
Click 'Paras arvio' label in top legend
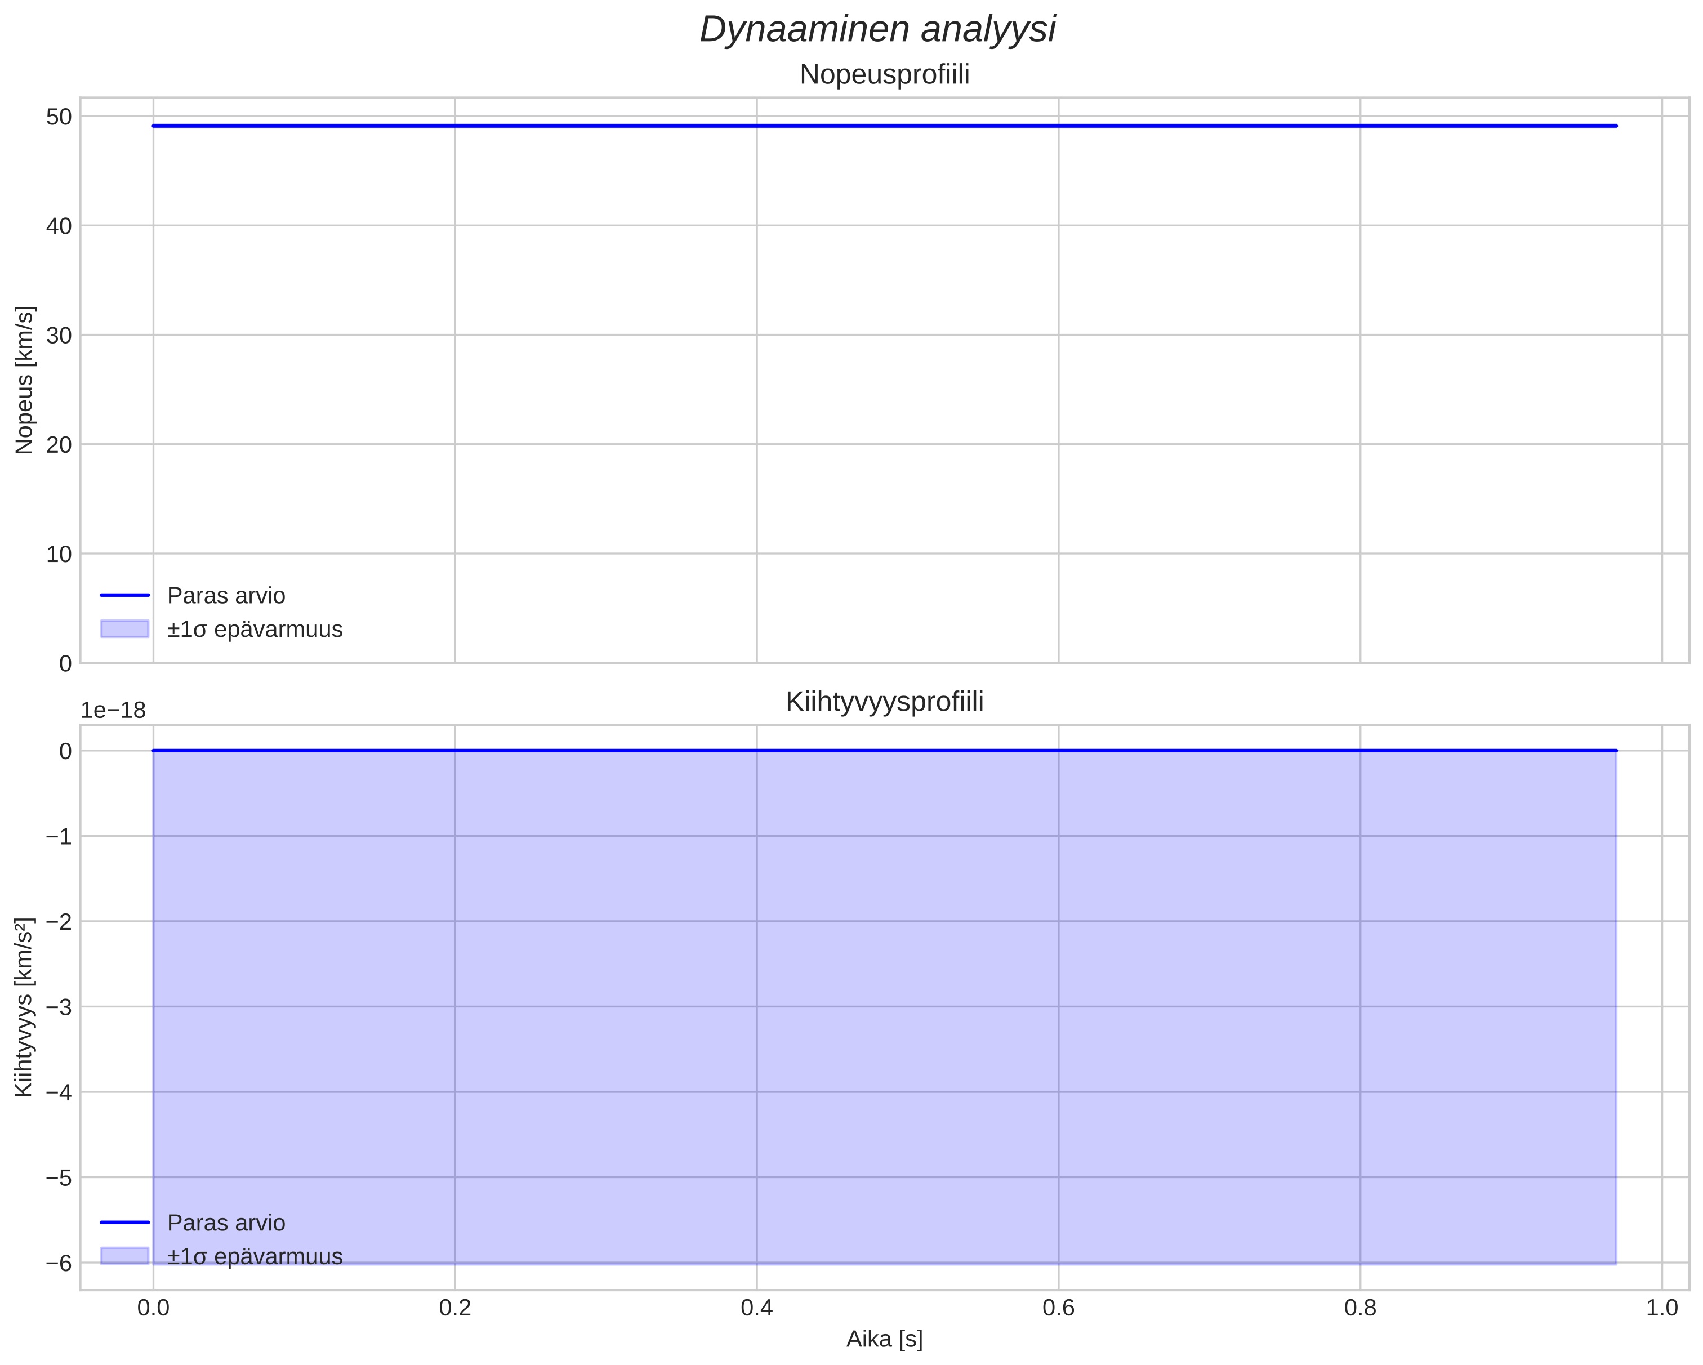[226, 596]
